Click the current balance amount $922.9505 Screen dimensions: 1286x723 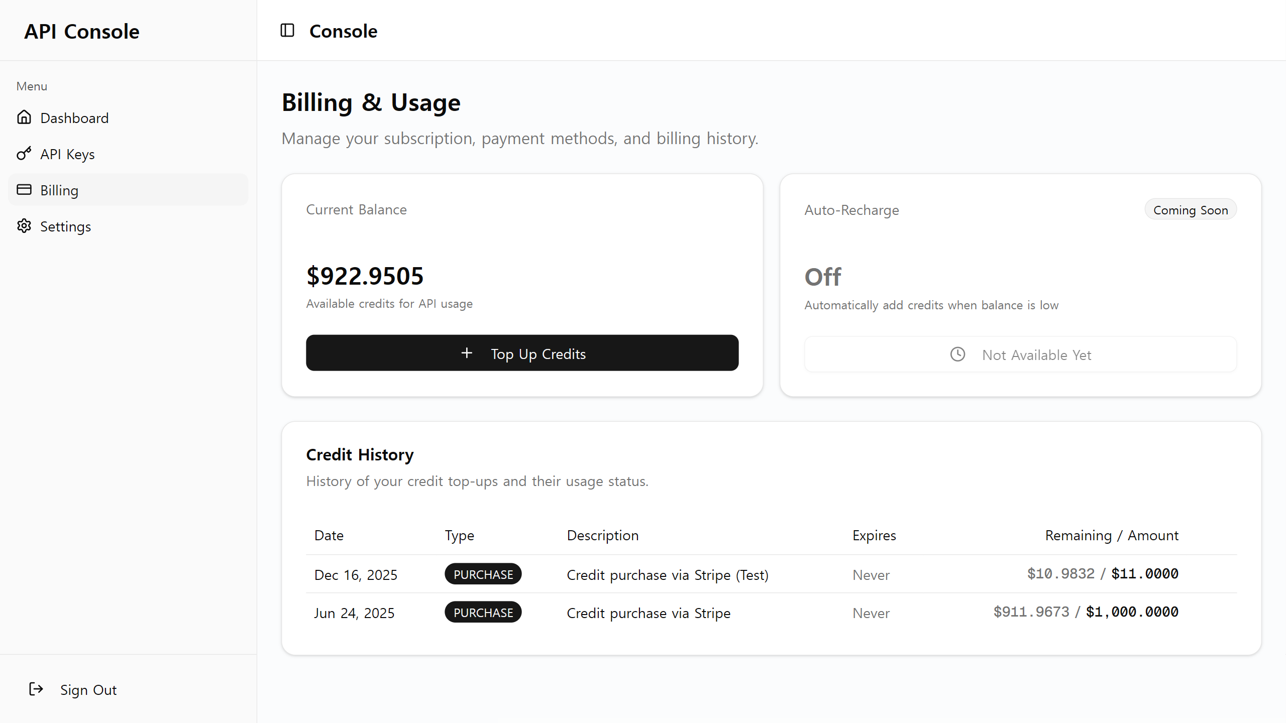pos(365,275)
